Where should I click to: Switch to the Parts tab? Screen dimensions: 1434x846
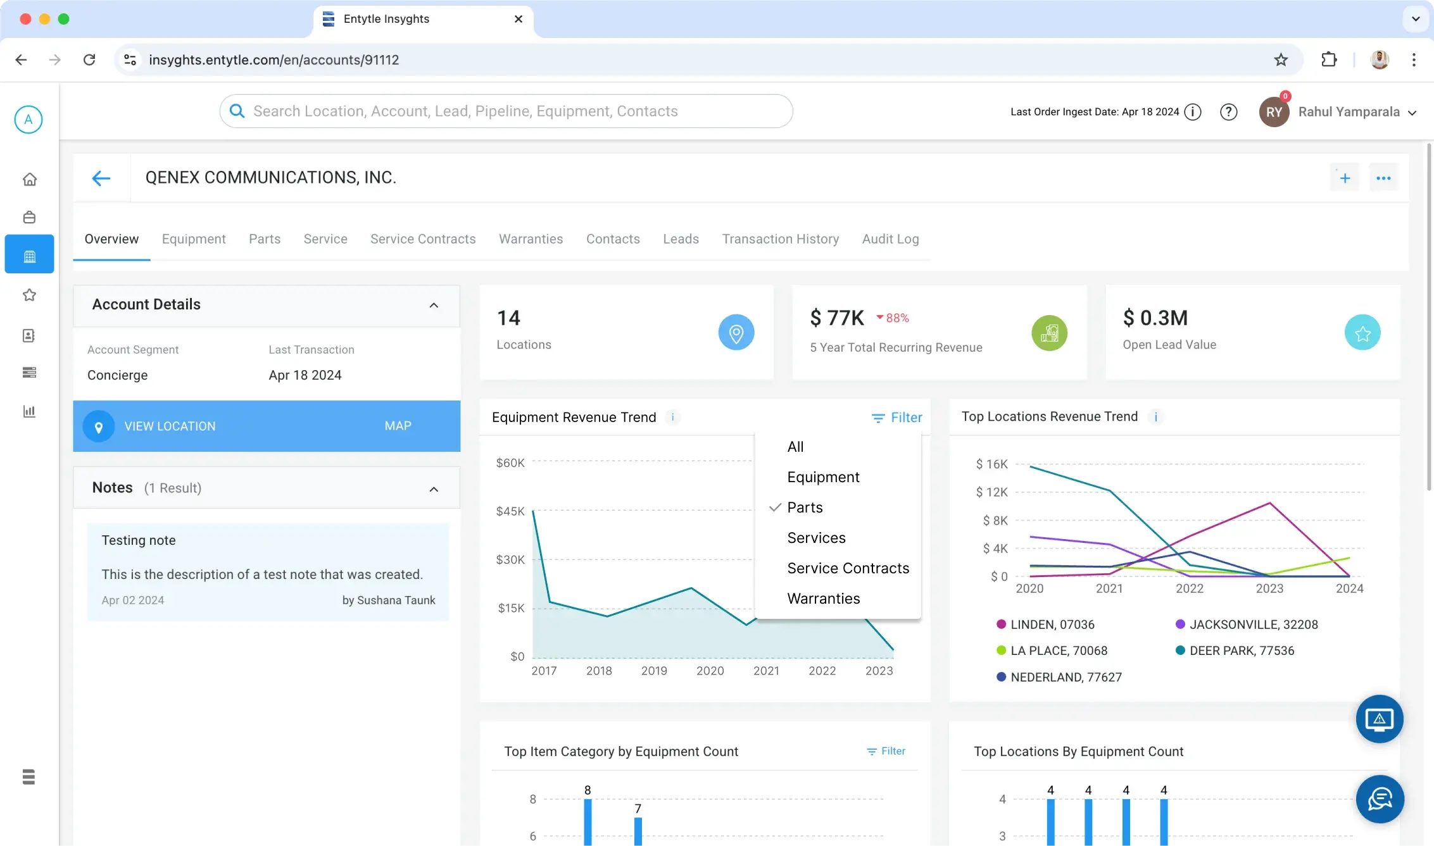point(265,239)
